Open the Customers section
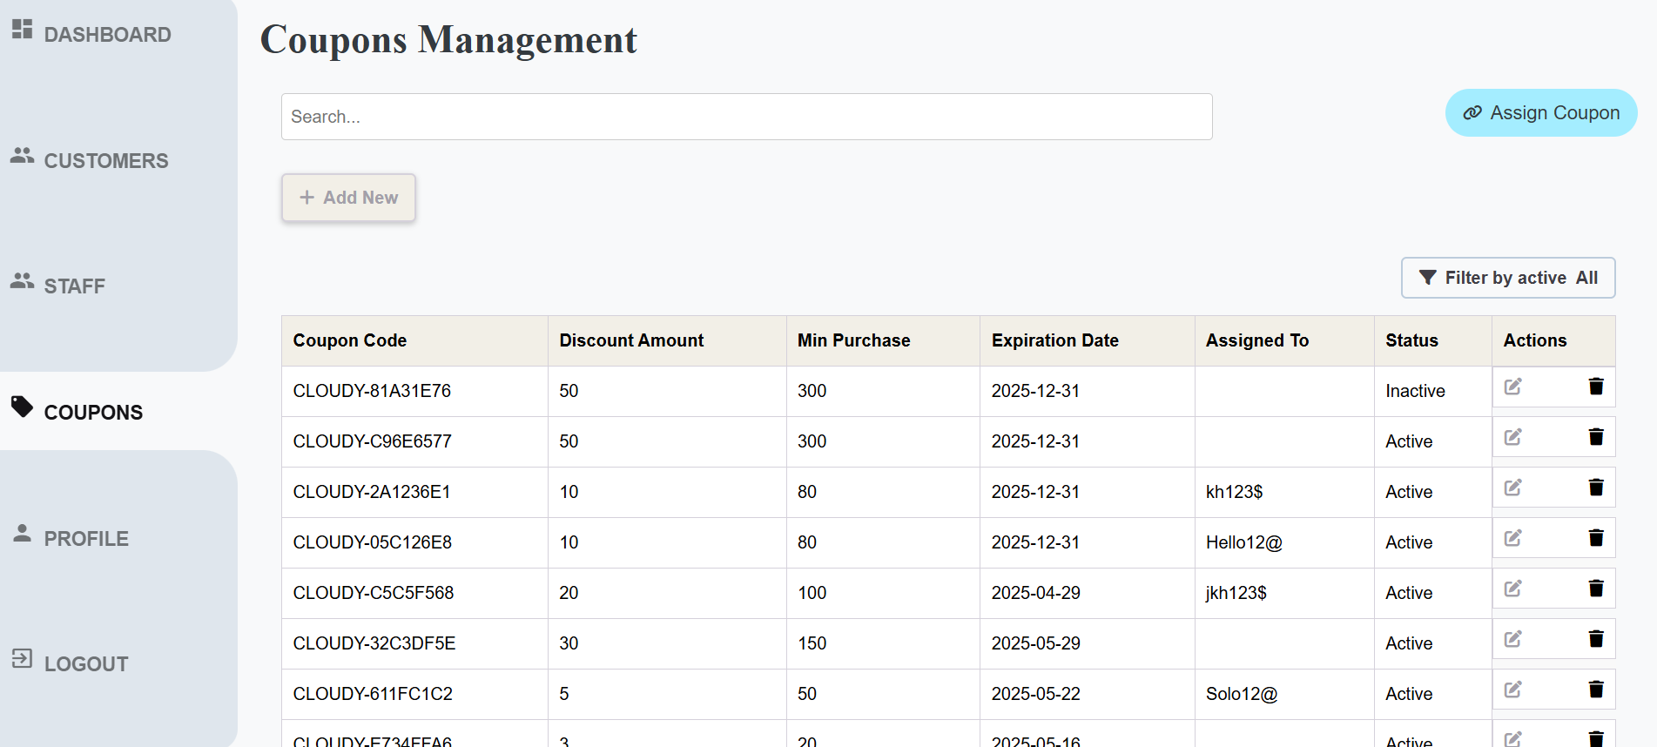The width and height of the screenshot is (1657, 747). click(105, 161)
